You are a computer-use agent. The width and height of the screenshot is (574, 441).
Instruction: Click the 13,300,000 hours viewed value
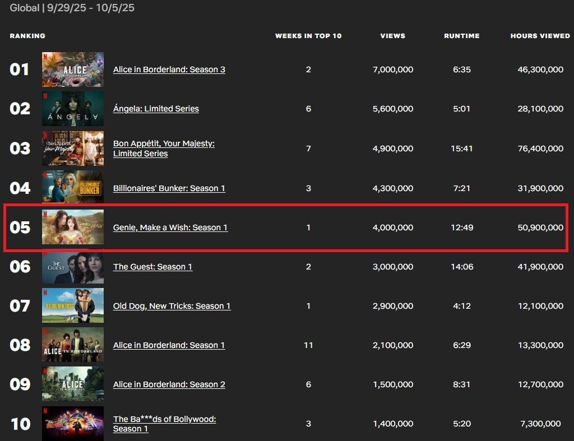point(540,345)
